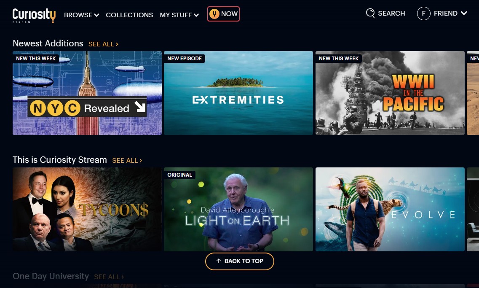Viewport: 479px width, 288px height.
Task: Go to COLLECTIONS in the navigation bar
Action: point(129,15)
